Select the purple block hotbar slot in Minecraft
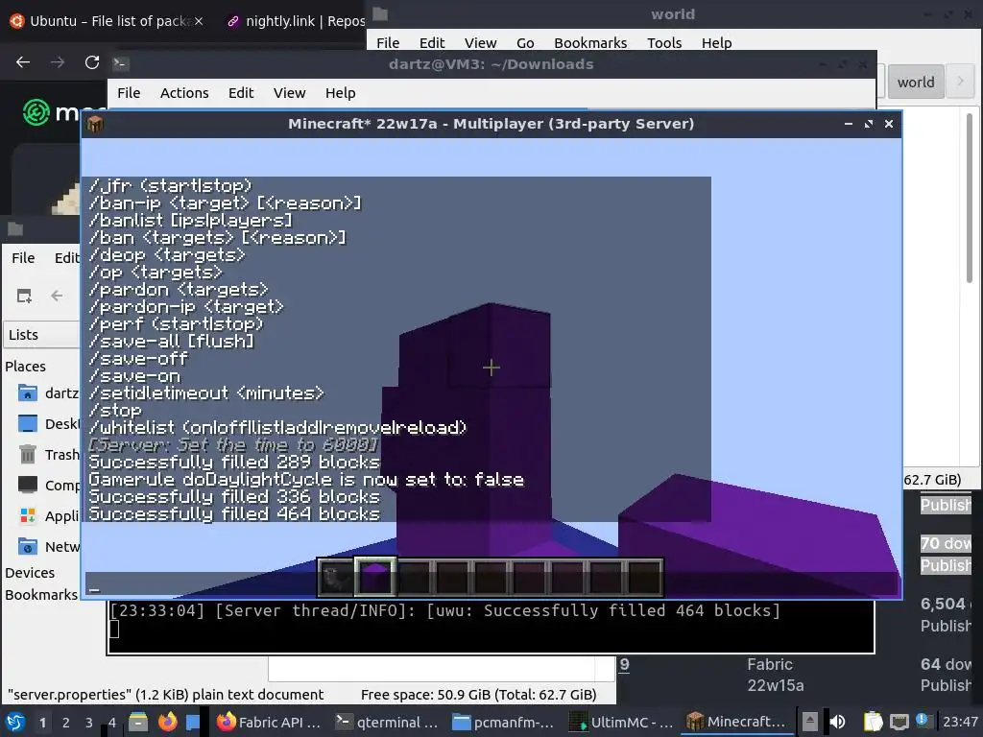Viewport: 983px width, 737px height. 375,577
